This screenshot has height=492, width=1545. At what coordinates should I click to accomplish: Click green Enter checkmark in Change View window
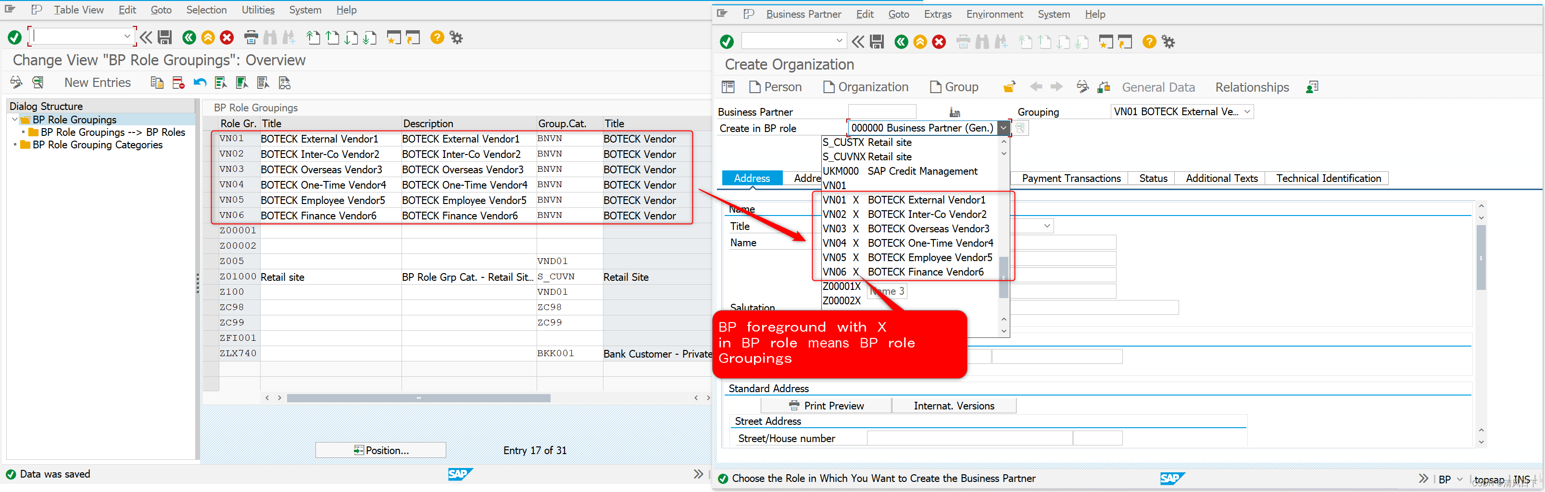coord(14,38)
